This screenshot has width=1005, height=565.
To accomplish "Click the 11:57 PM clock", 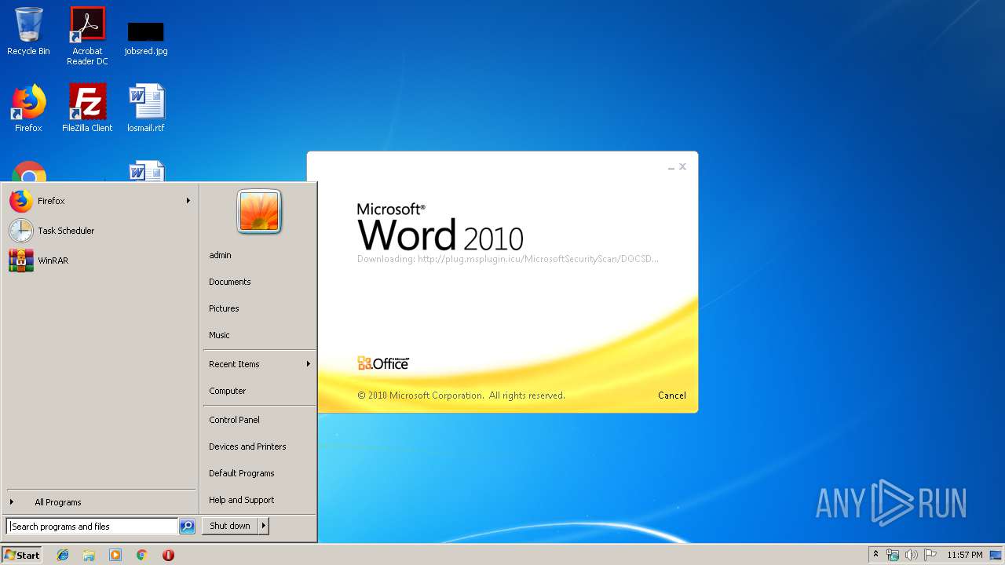I will 965,555.
